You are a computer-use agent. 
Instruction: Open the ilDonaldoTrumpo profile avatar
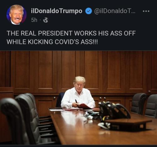tap(16, 15)
